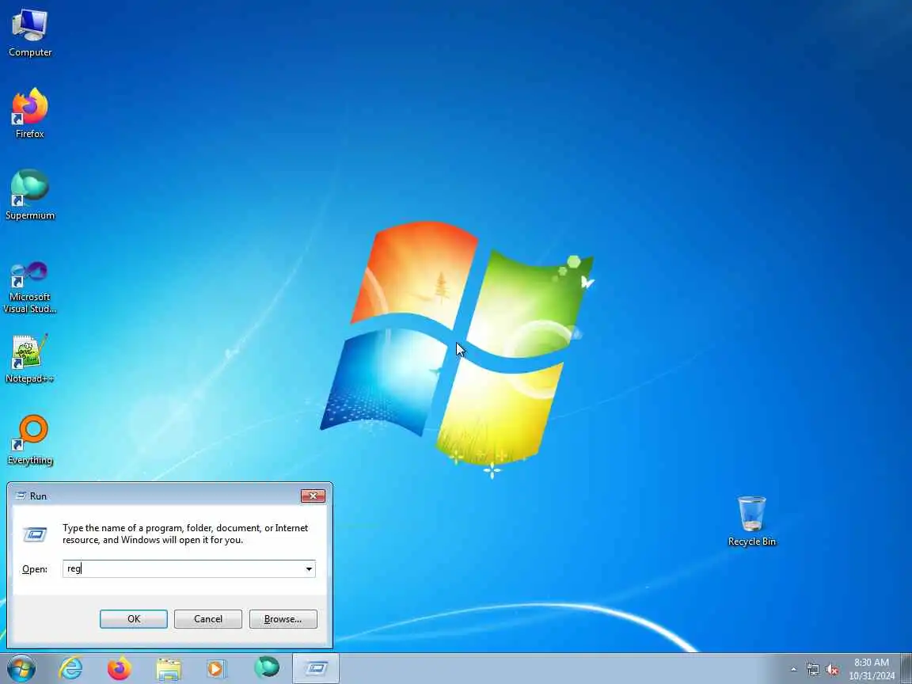Select the Recycle Bin icon
Image resolution: width=912 pixels, height=684 pixels.
751,521
